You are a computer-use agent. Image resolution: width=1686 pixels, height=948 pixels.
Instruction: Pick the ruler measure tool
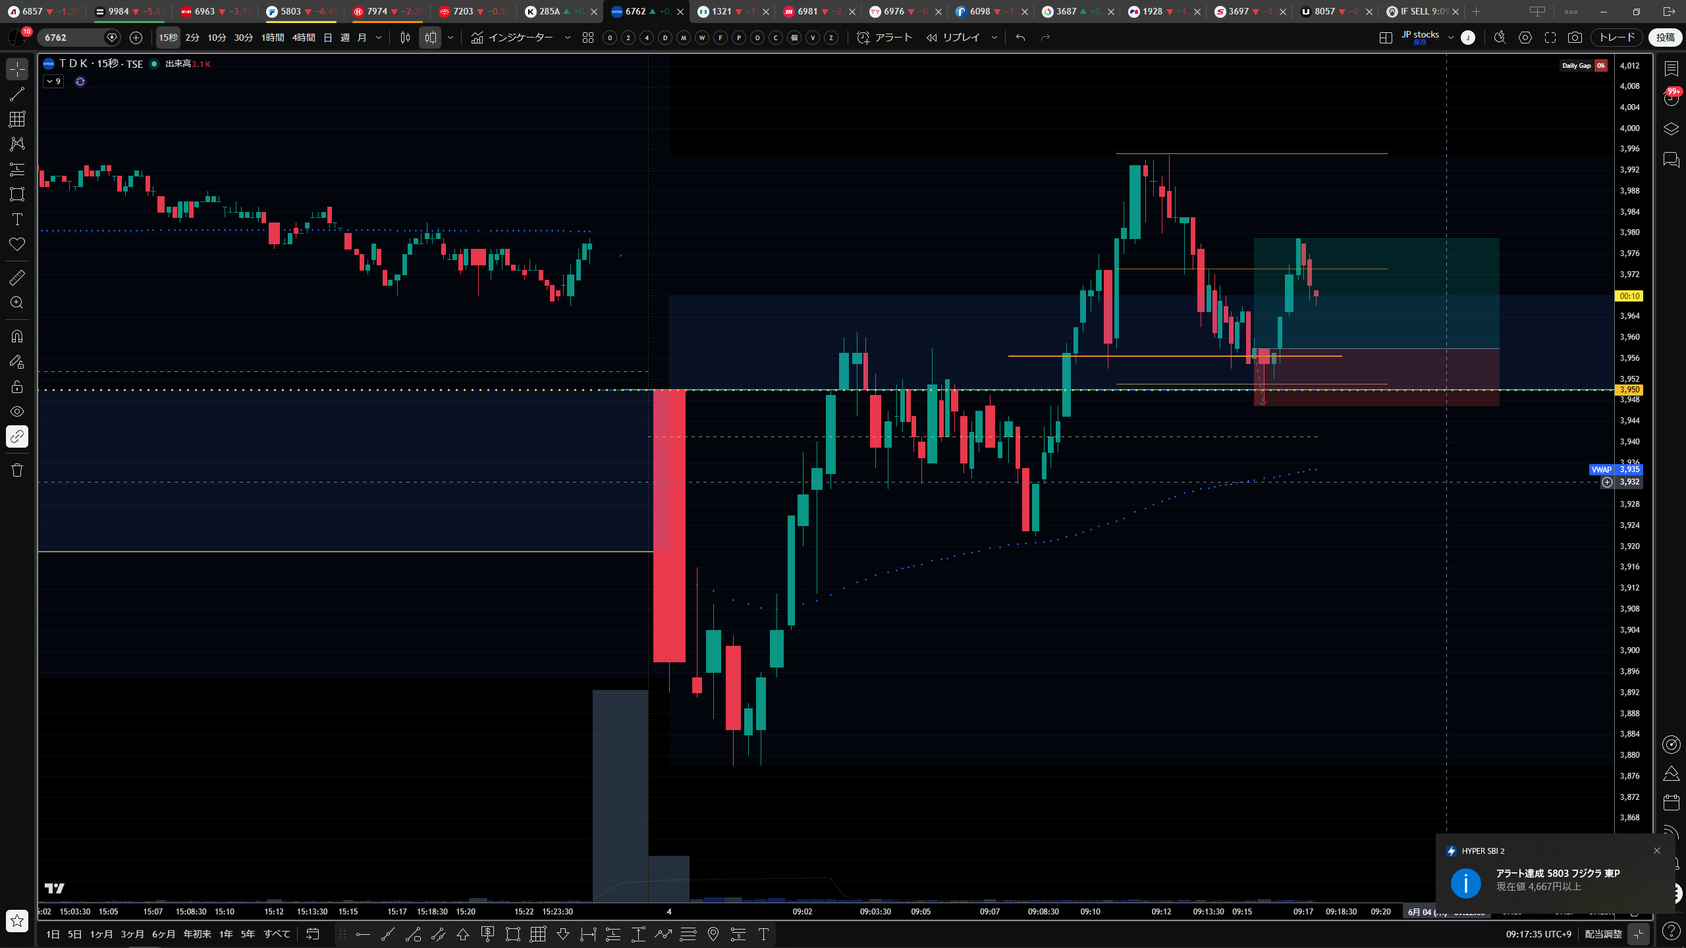(x=17, y=278)
